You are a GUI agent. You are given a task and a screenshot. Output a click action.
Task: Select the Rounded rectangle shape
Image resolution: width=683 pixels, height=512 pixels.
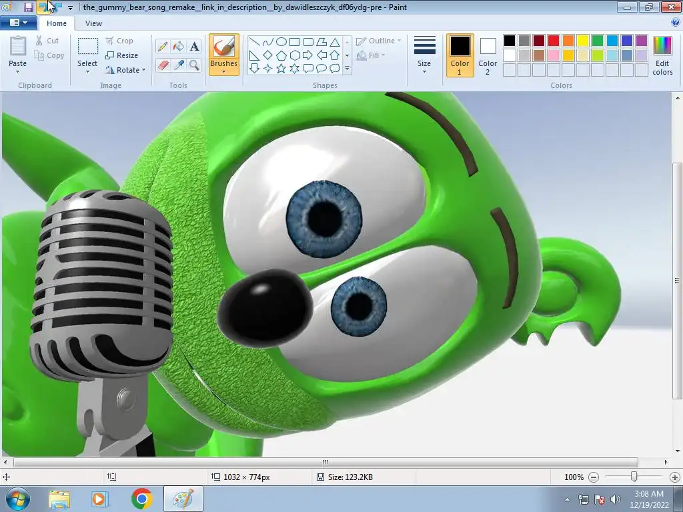308,42
